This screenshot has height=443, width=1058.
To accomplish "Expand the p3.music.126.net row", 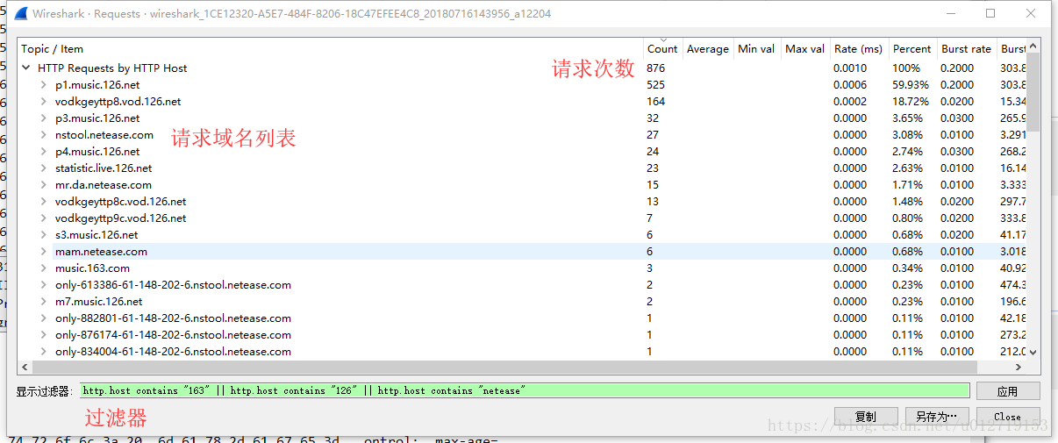I will pos(43,118).
